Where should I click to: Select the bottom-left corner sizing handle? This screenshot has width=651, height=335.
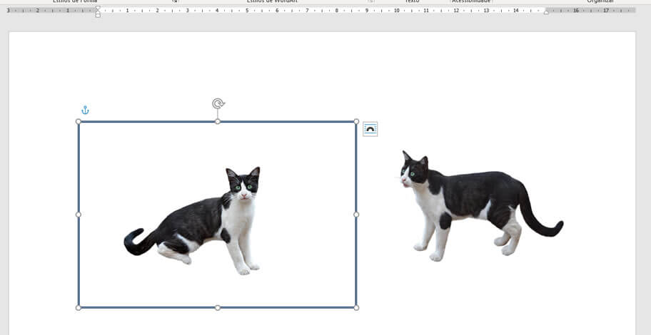click(79, 308)
